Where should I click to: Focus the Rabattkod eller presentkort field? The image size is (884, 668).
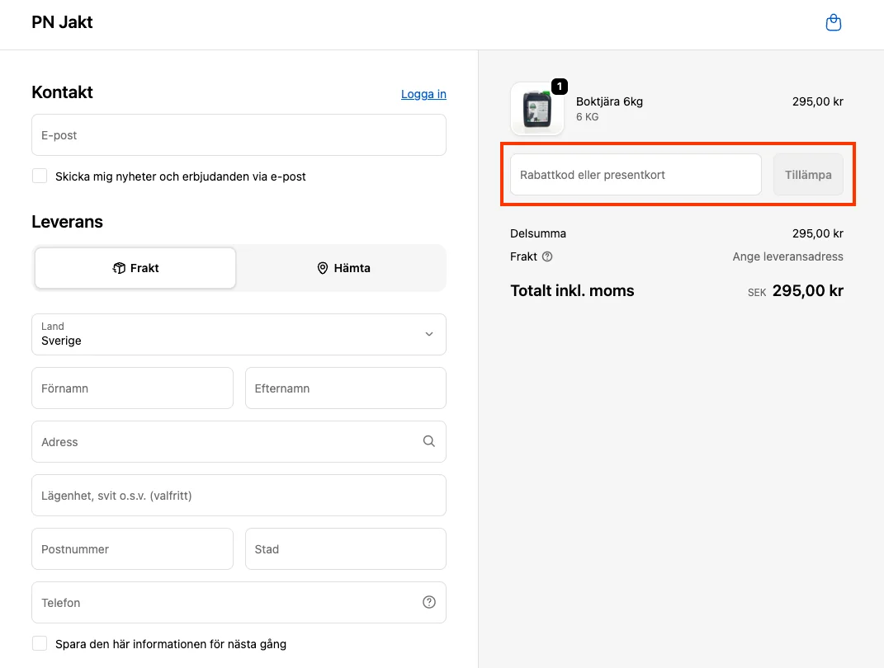(x=636, y=175)
